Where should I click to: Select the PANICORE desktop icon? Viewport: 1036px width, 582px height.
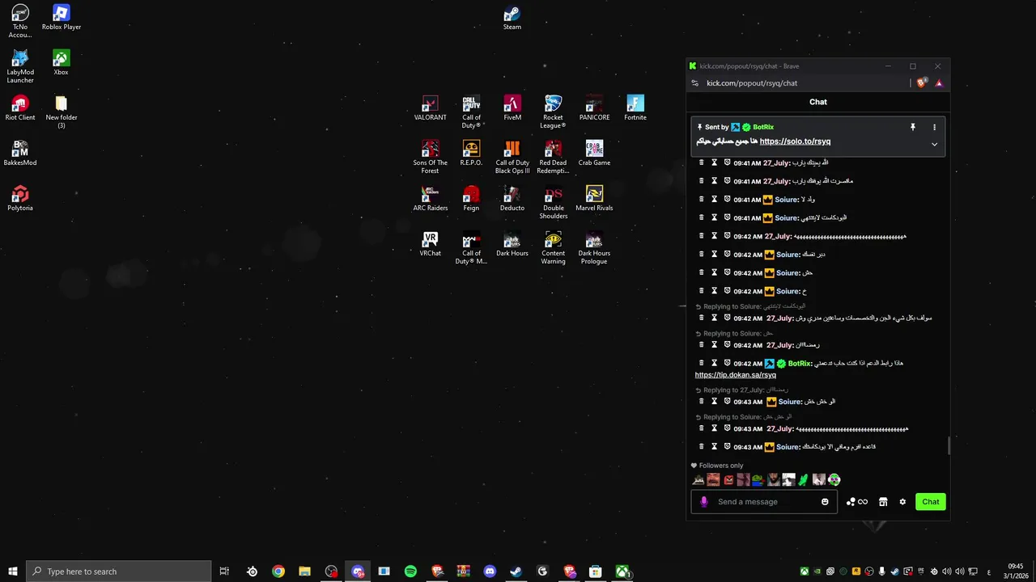point(594,108)
